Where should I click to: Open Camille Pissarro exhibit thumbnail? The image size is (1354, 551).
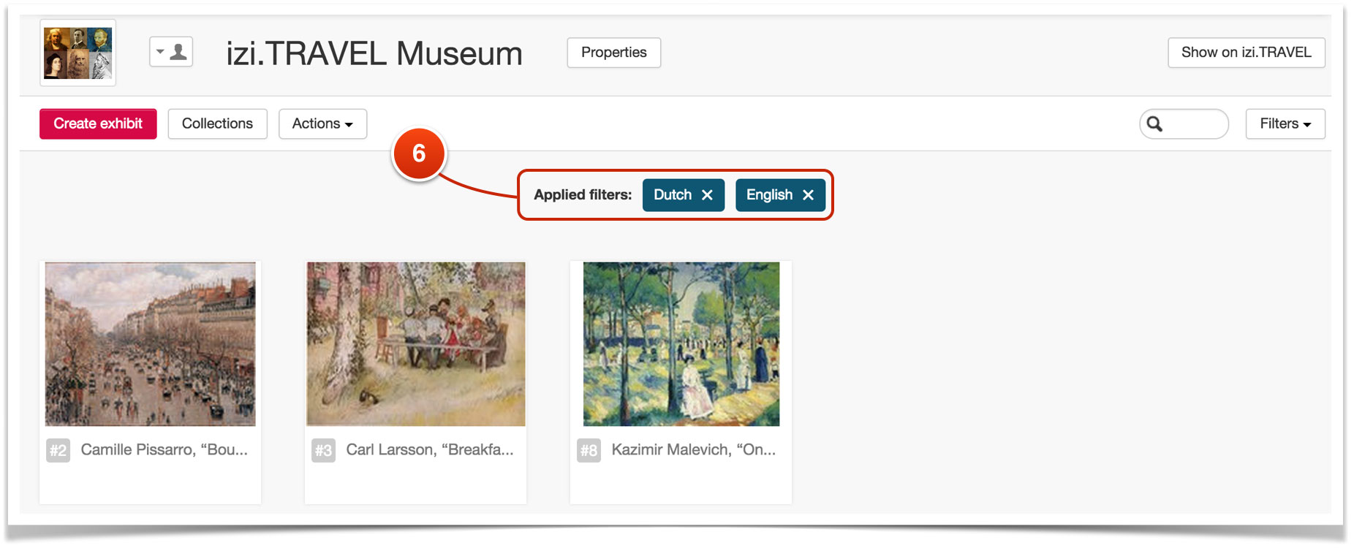[x=151, y=344]
